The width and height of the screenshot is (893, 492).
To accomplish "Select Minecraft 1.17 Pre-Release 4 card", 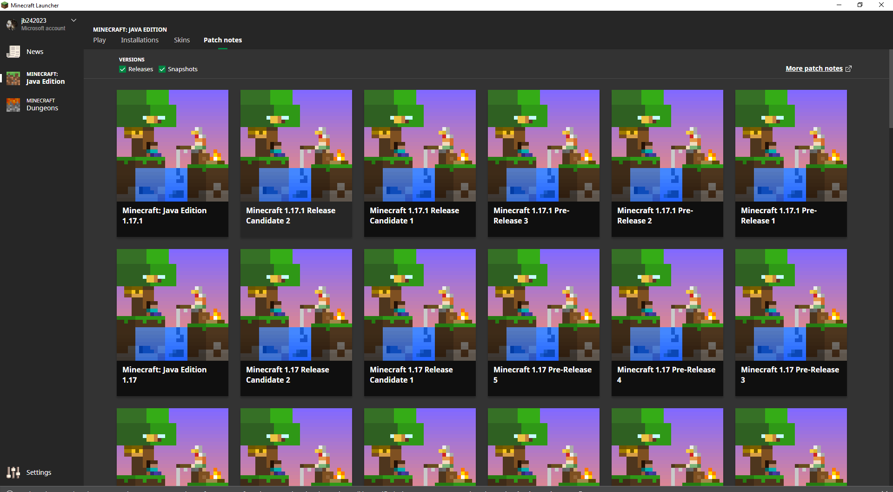I will (x=667, y=322).
